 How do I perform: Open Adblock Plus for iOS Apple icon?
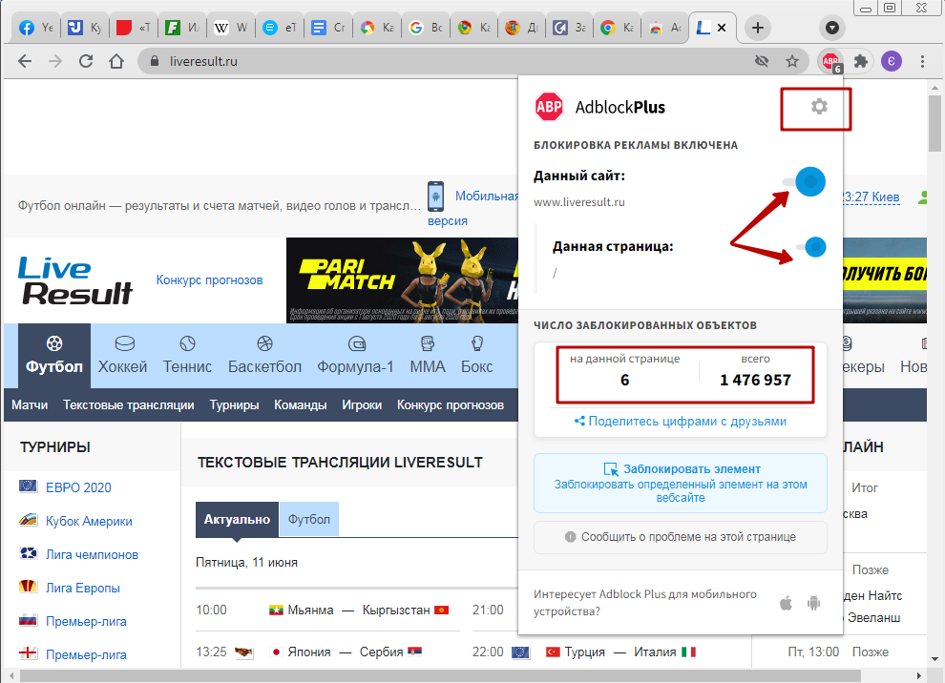786,603
